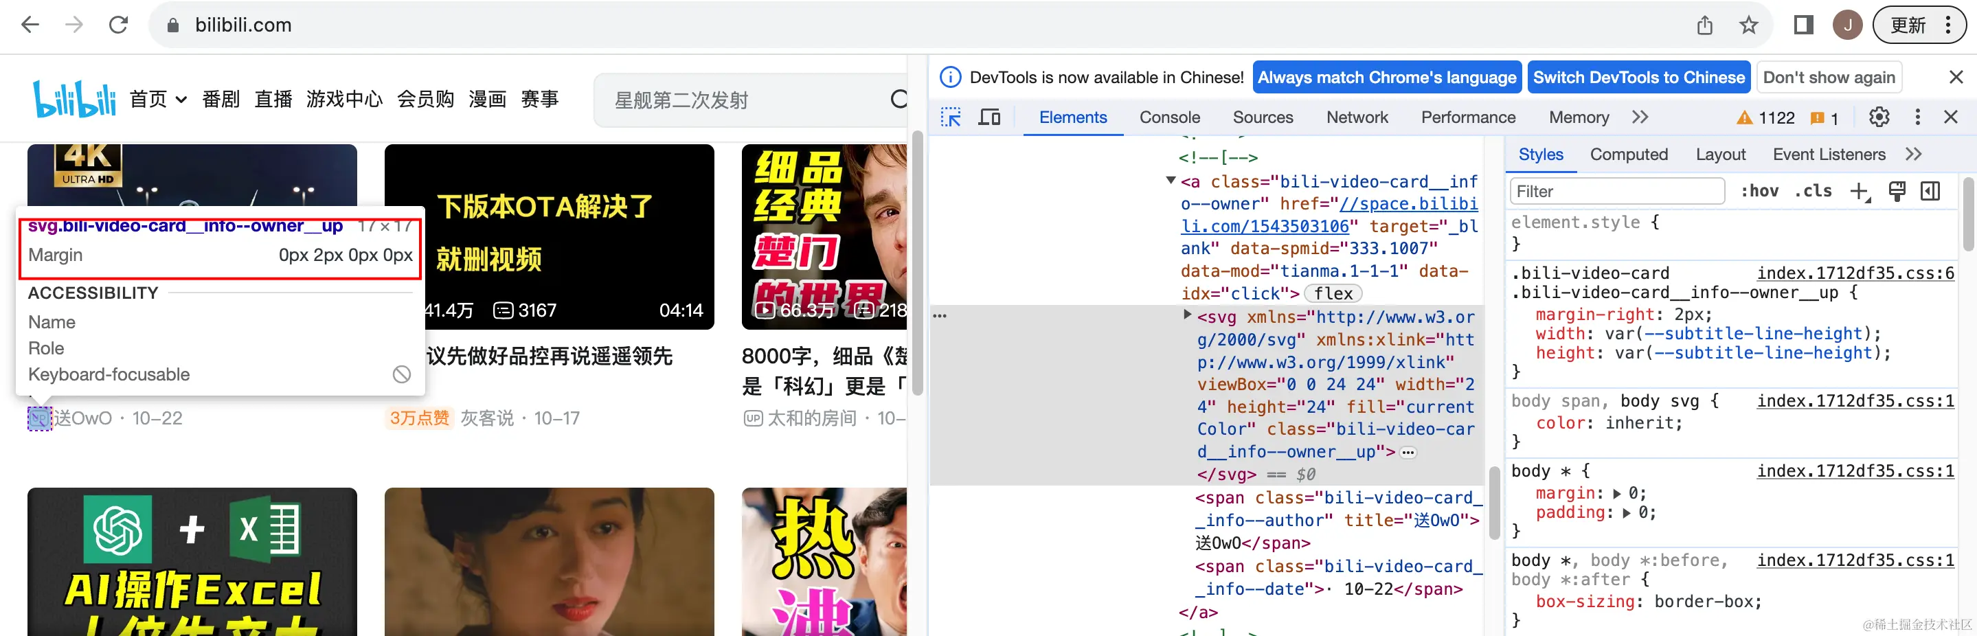Dismiss the DevTools language infobar
The image size is (1977, 636).
coord(1956,78)
